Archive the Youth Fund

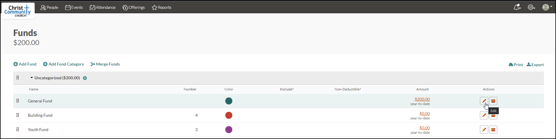pyautogui.click(x=493, y=130)
